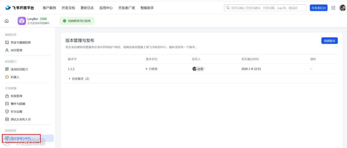Viewport: 347px width, 148px height.
Task: Click the member management person icon
Action: click(x=7, y=50)
